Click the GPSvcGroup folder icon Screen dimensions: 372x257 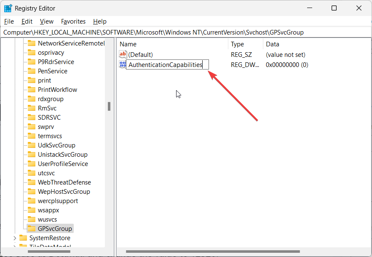point(31,228)
